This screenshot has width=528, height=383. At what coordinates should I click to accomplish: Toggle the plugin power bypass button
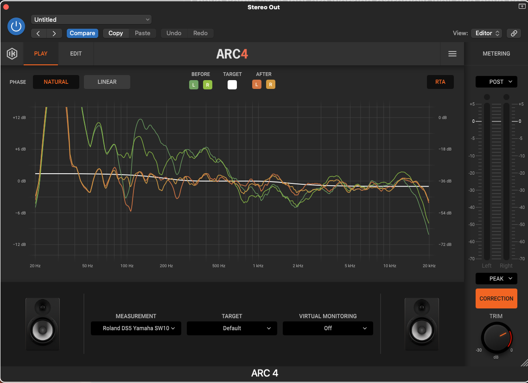click(x=16, y=26)
